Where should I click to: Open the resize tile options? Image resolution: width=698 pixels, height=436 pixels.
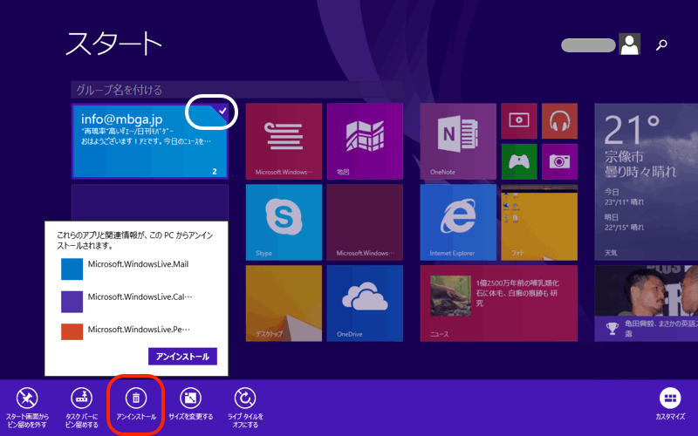click(x=190, y=399)
